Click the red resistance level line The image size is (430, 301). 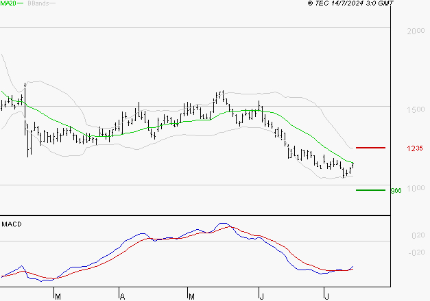click(370, 148)
